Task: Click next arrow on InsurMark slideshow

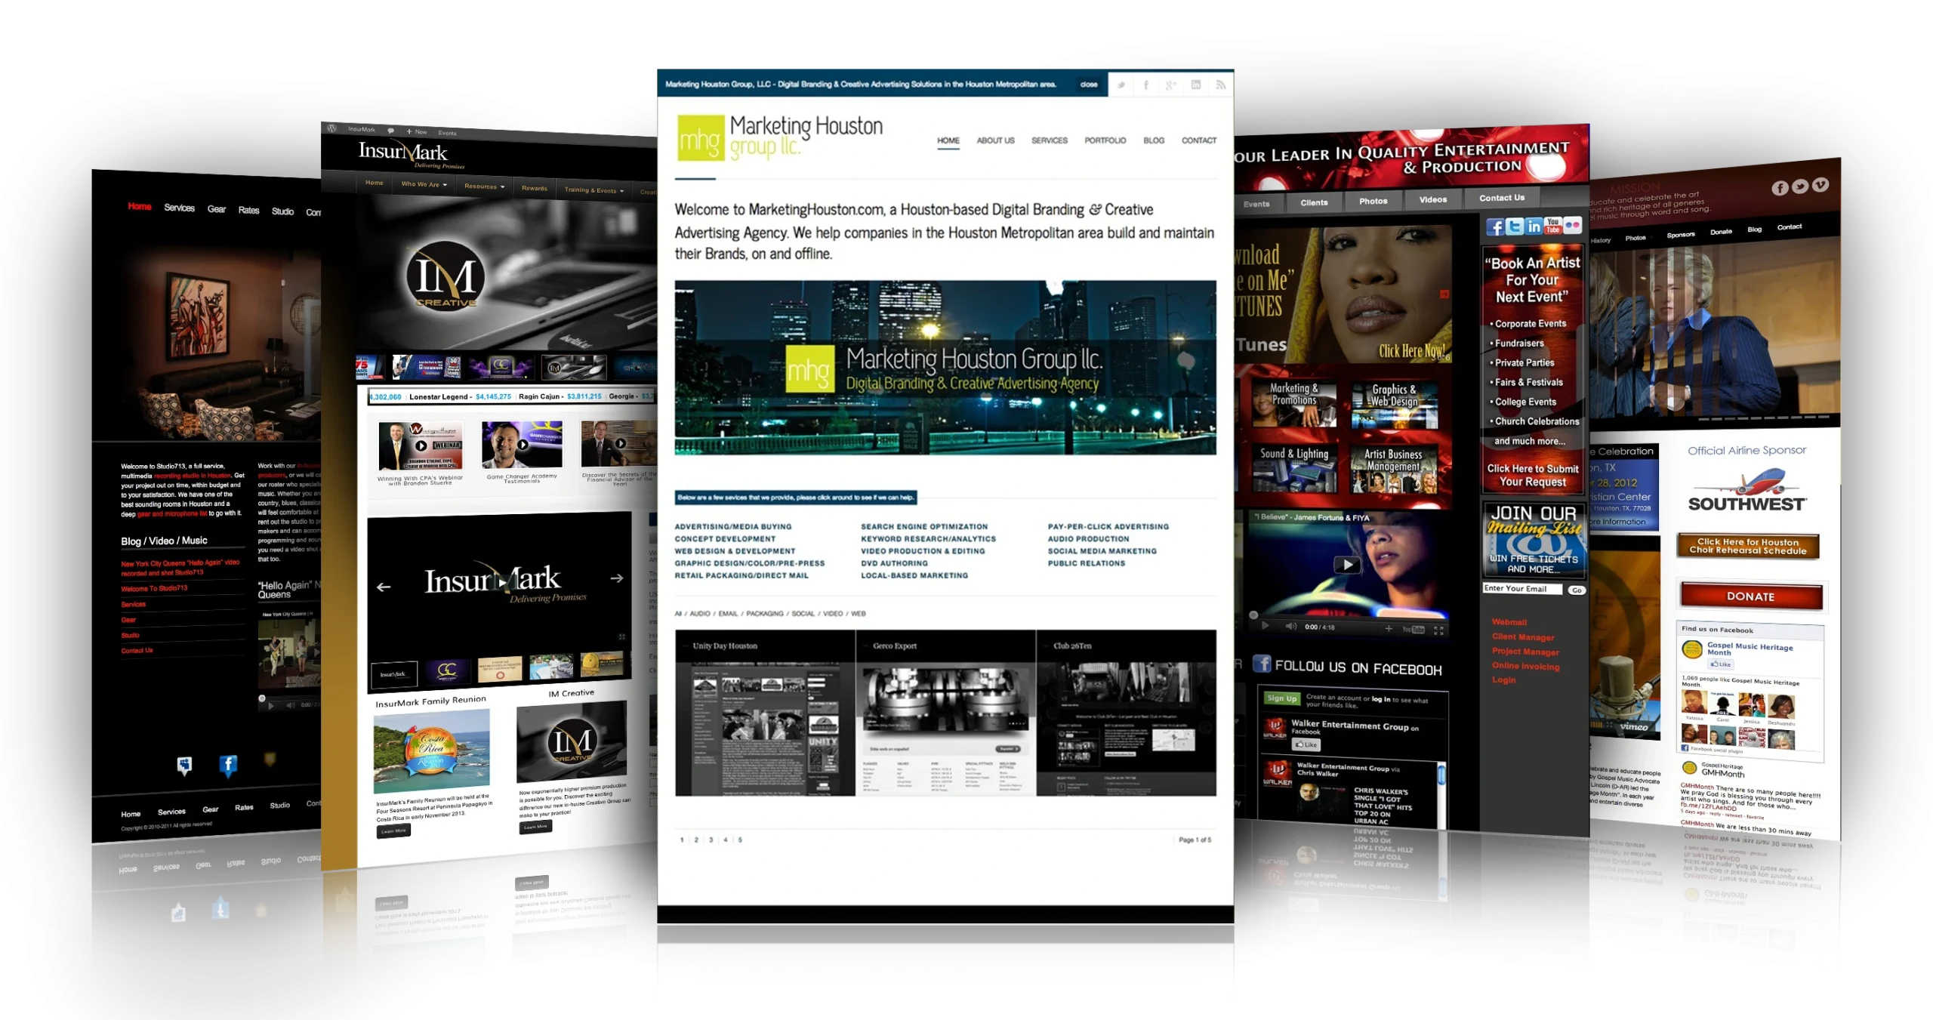Action: (617, 578)
